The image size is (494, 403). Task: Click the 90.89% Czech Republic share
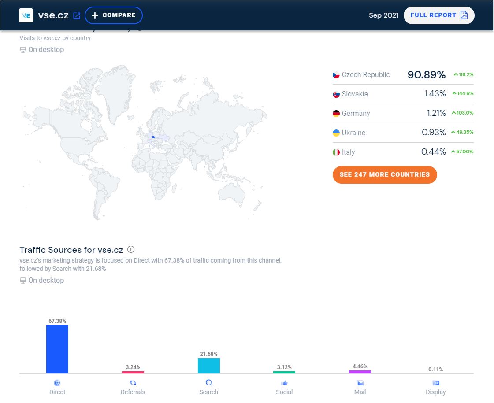point(427,74)
